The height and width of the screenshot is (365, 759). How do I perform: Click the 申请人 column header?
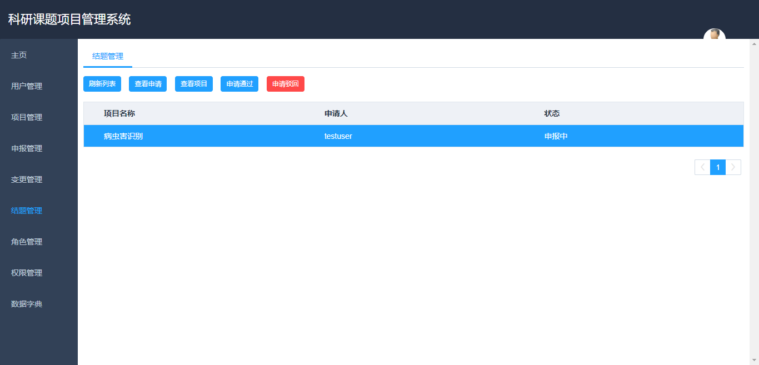click(336, 113)
